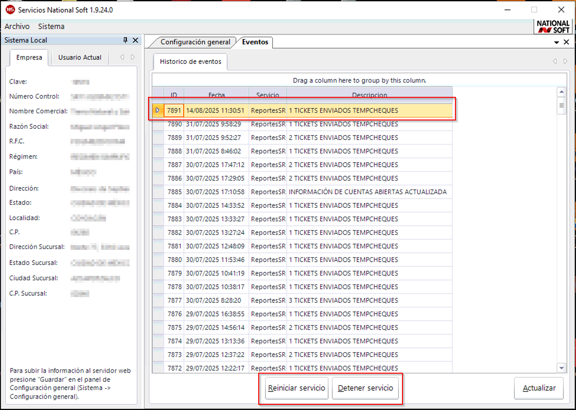Click scrollbar down arrow in events grid

[561, 367]
